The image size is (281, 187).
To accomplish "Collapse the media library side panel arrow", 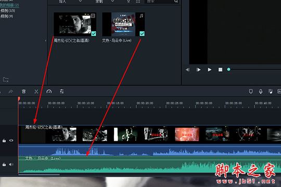I will click(45, 41).
